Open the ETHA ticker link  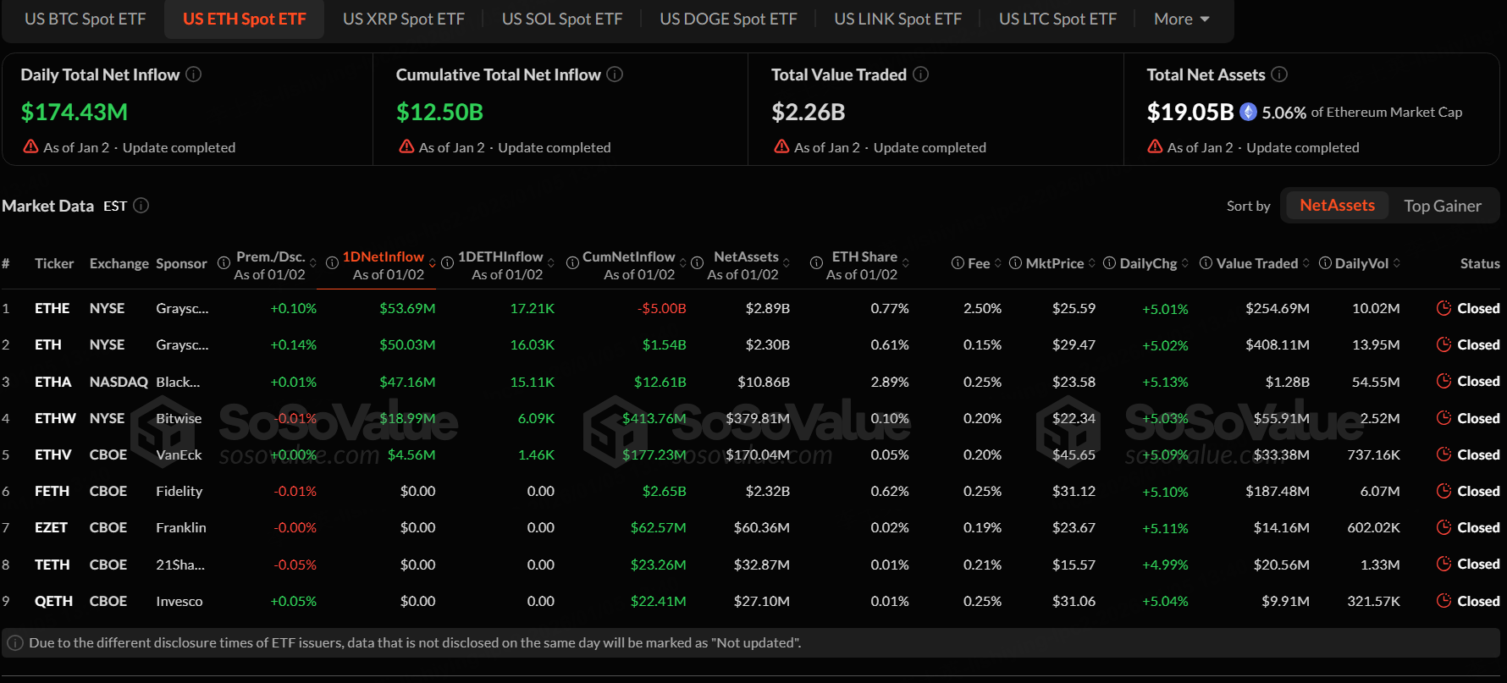pos(53,382)
